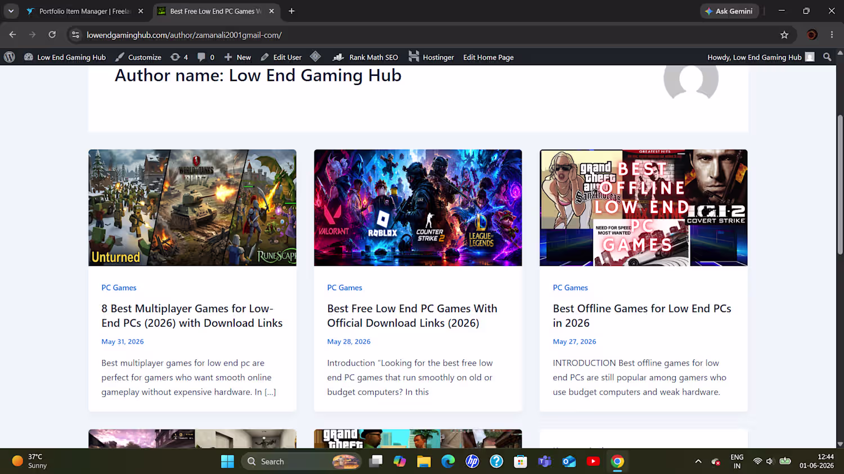This screenshot has width=844, height=474.
Task: Open Microsoft Teams from the taskbar
Action: coord(545,462)
